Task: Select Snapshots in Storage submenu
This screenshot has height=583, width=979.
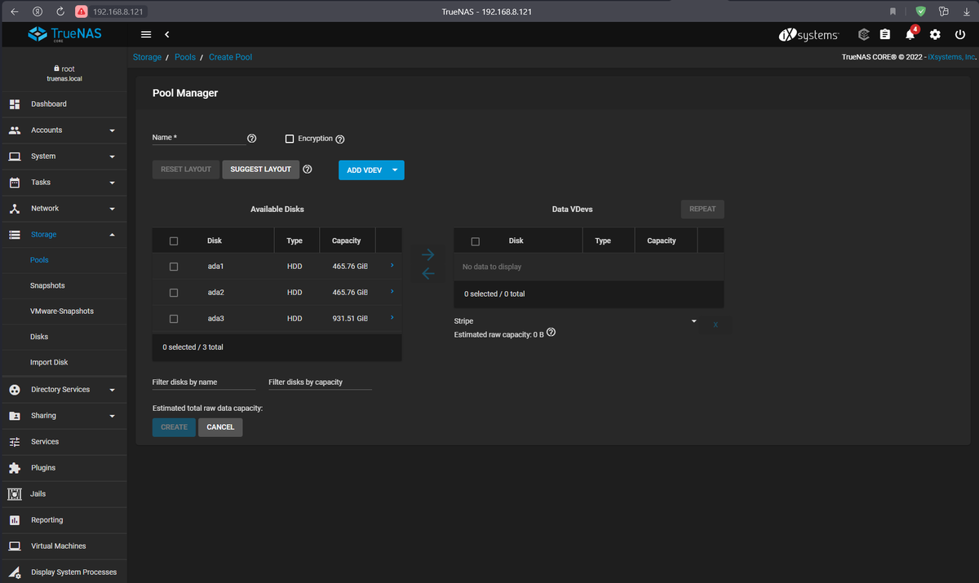Action: coord(47,285)
